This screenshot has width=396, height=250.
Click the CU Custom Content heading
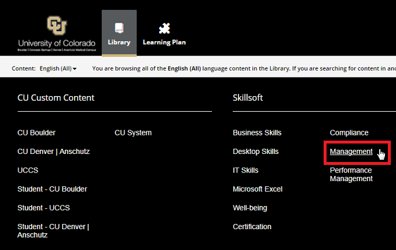point(56,98)
